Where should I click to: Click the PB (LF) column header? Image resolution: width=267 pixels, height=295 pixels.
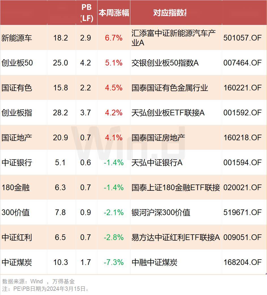(86, 12)
